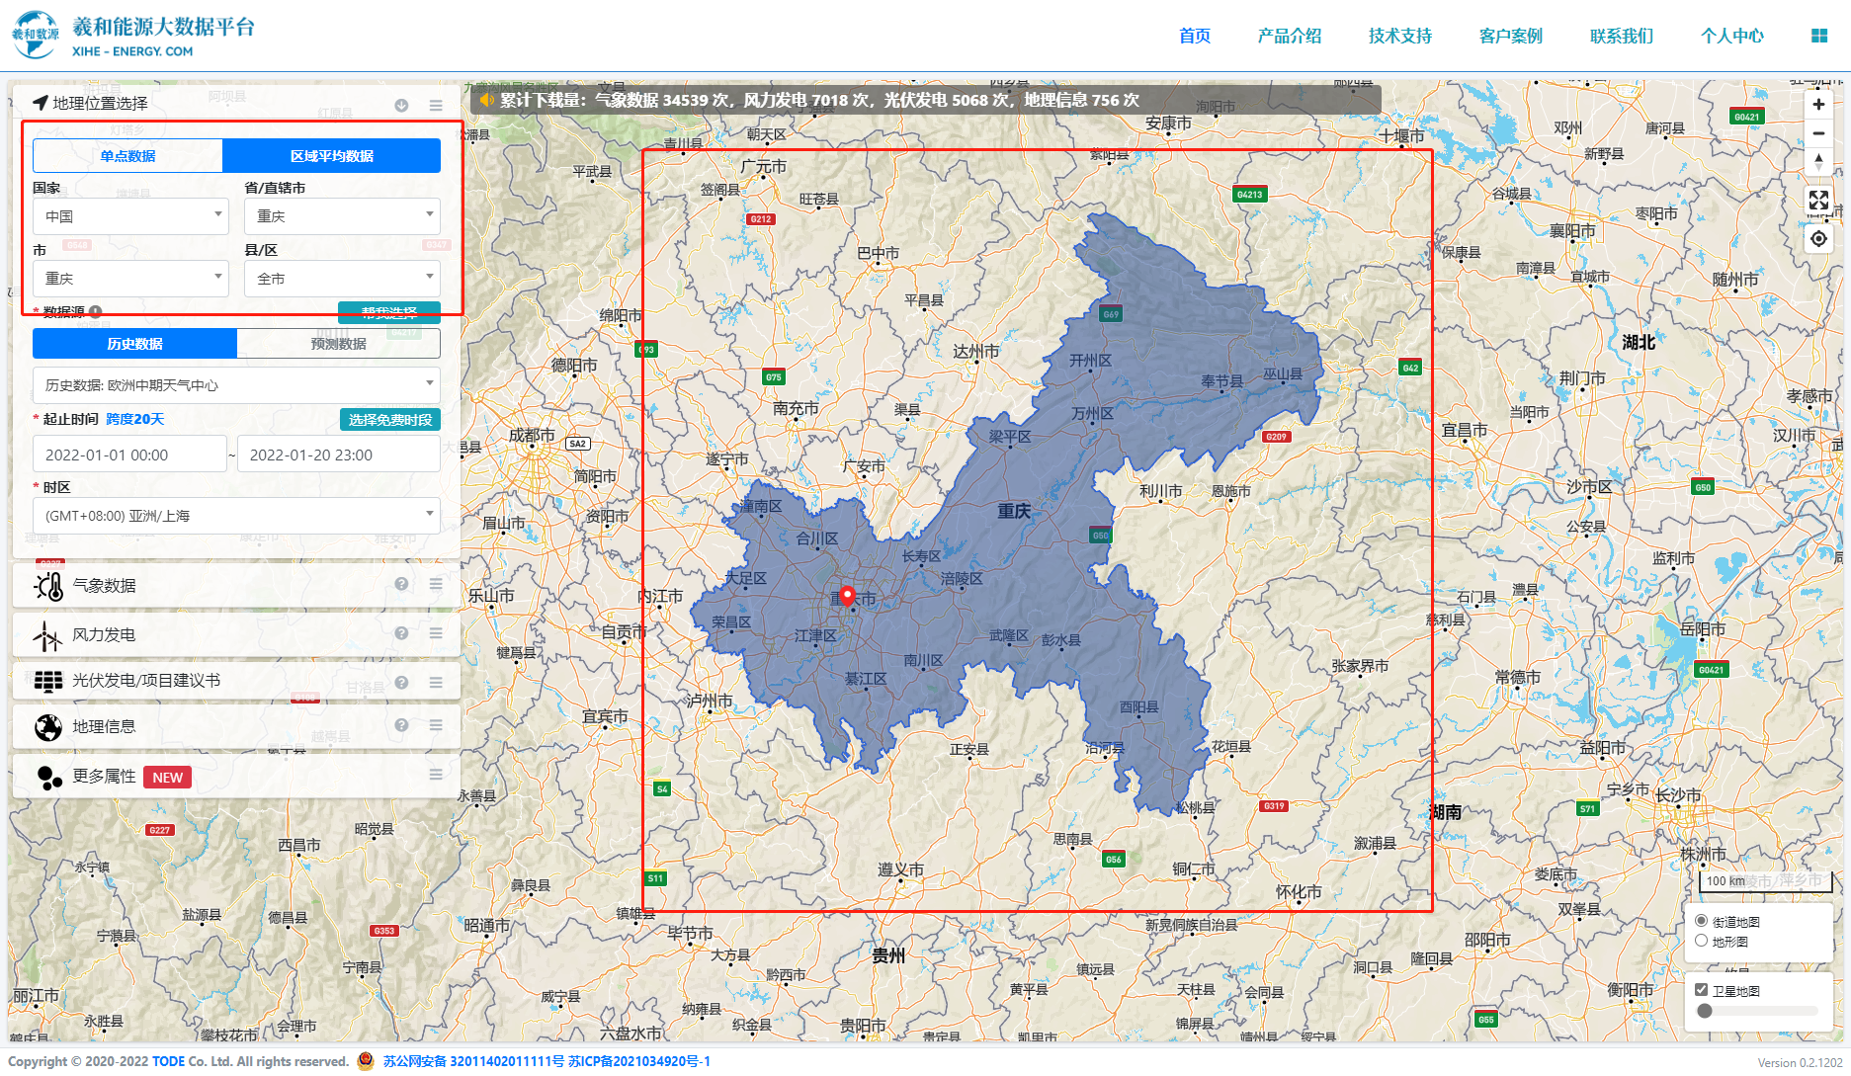Click the NEW badge on 更多属性
This screenshot has width=1851, height=1076.
tap(167, 778)
